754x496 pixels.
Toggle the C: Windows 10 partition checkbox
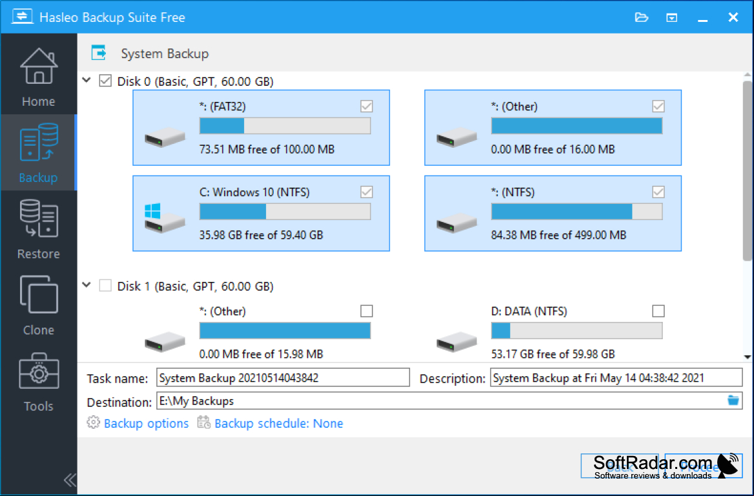(x=367, y=192)
